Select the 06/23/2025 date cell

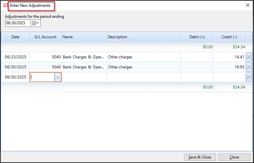coord(15,57)
